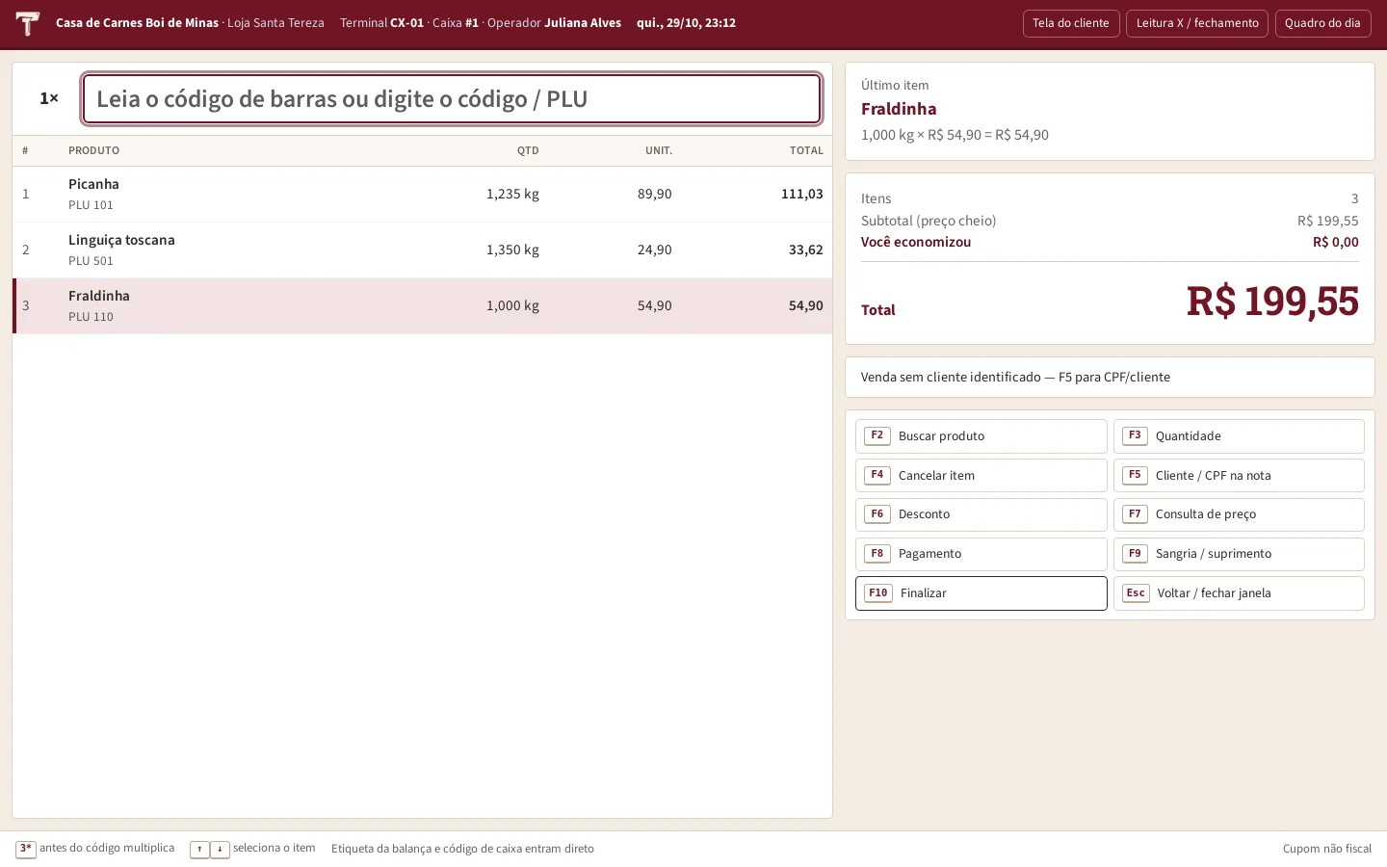Click terminal label CX-01
1387x867 pixels.
(x=406, y=23)
